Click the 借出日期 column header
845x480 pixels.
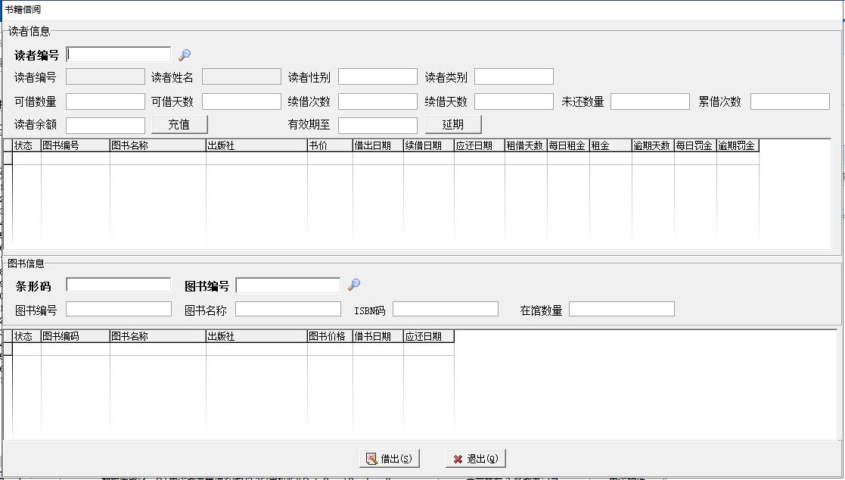coord(377,145)
